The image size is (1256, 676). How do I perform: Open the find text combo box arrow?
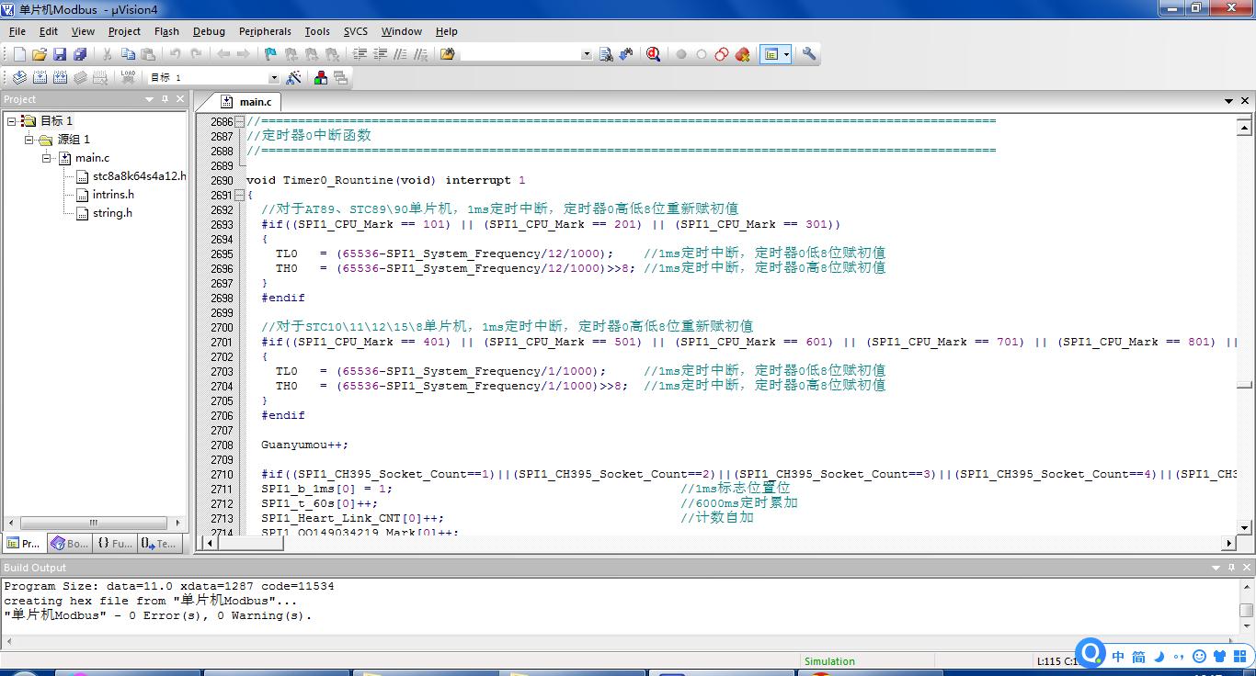click(x=587, y=54)
